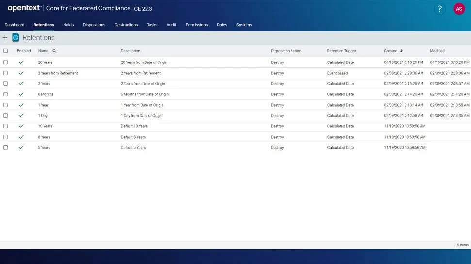Open the 10 Years retention entry
Screen dimensions: 471x264
coord(45,126)
